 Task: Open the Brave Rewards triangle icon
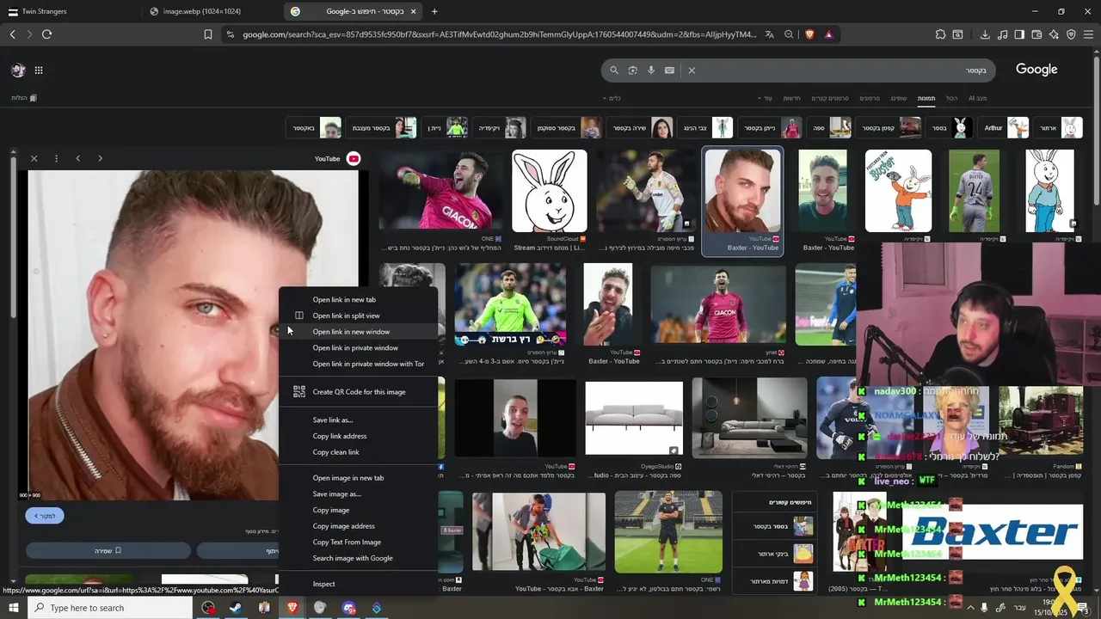[x=828, y=34]
